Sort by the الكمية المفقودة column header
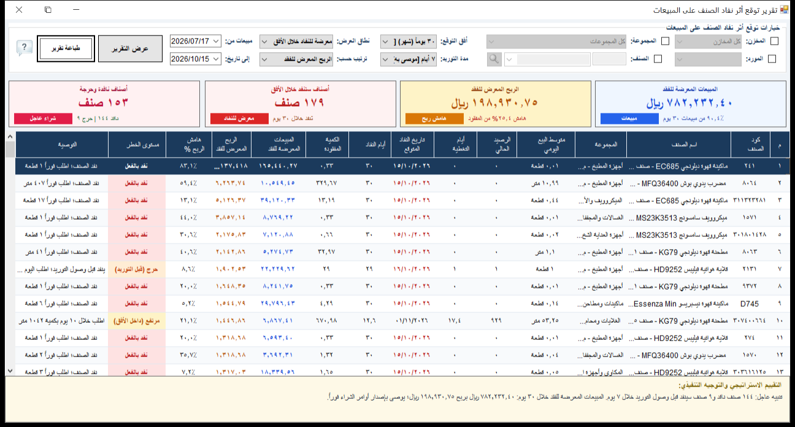Image resolution: width=795 pixels, height=427 pixels. click(326, 145)
